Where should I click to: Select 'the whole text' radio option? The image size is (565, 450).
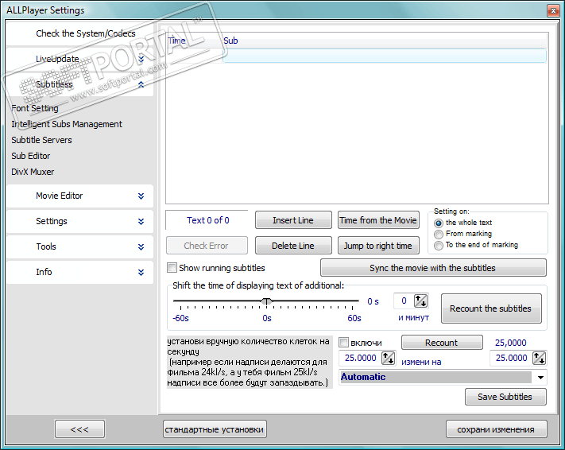(x=439, y=223)
